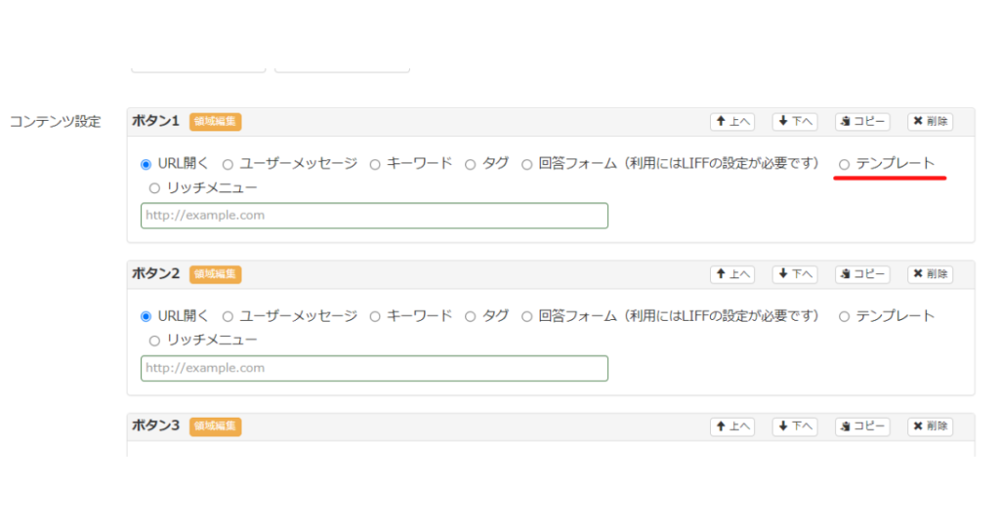Open 領域編集 for ボタン3
Viewport: 1000px width, 525px height.
[x=215, y=426]
